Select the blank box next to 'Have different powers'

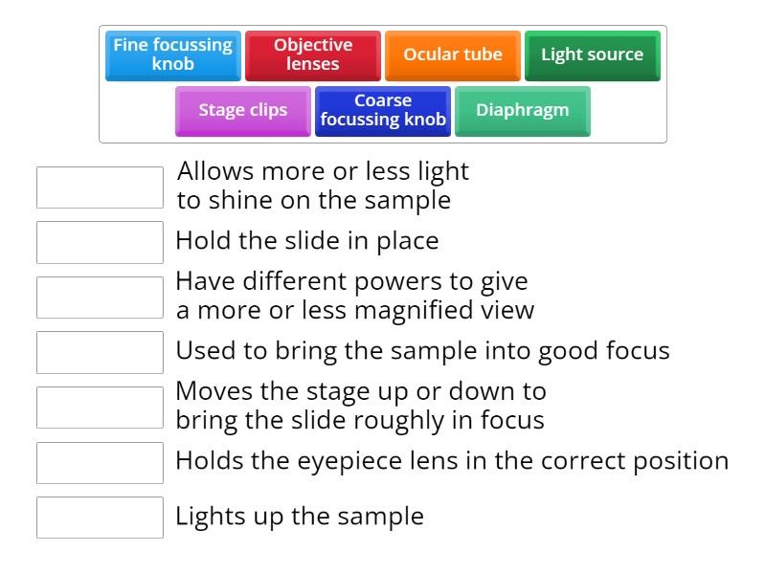tap(100, 298)
